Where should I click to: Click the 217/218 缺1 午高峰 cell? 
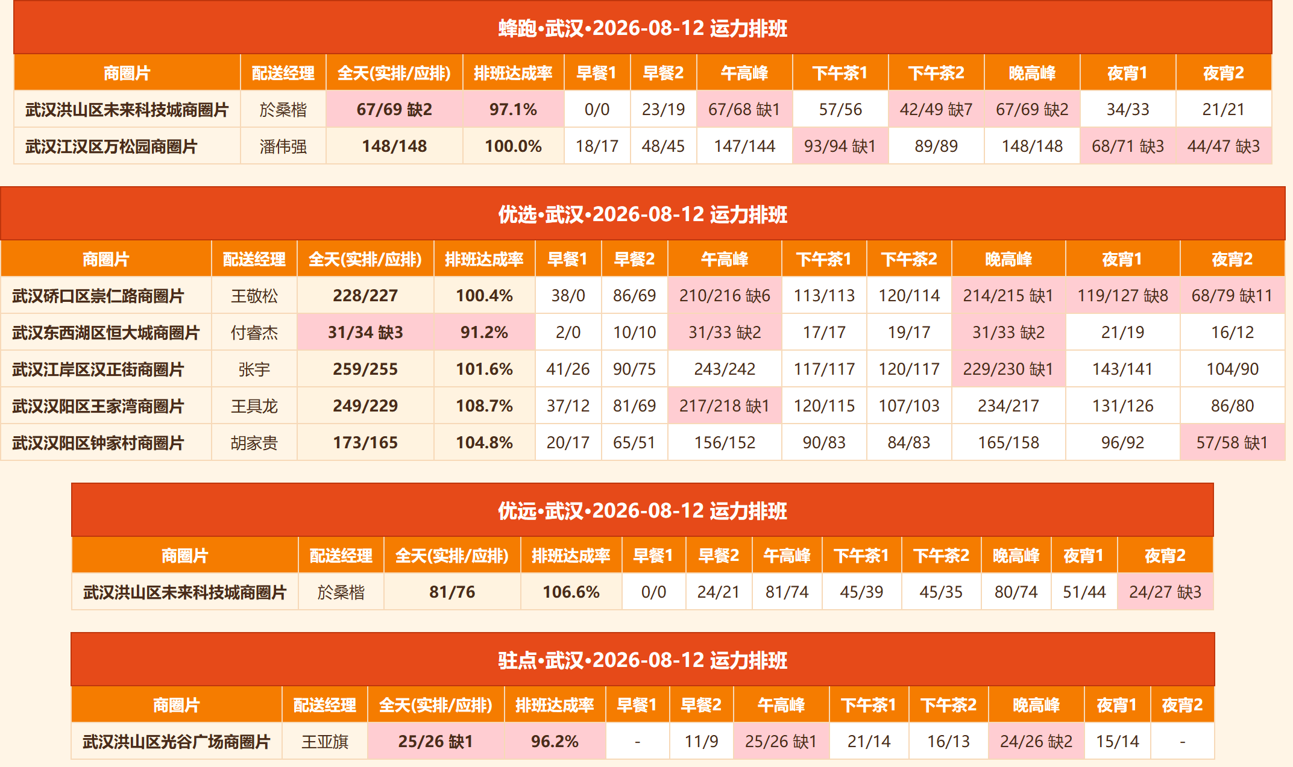click(x=725, y=406)
